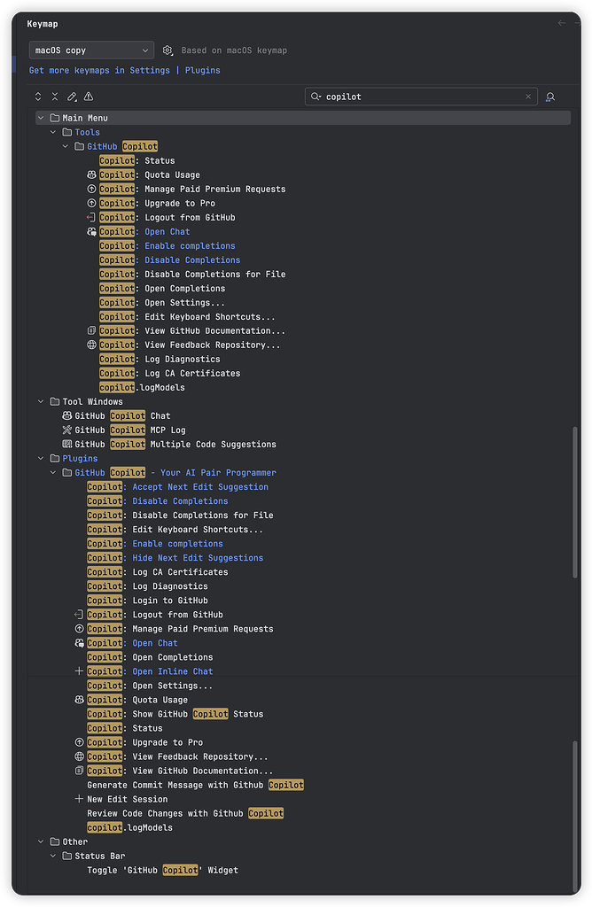The image size is (592, 907).
Task: Click the logout icon under Plugins section
Action: pos(79,615)
